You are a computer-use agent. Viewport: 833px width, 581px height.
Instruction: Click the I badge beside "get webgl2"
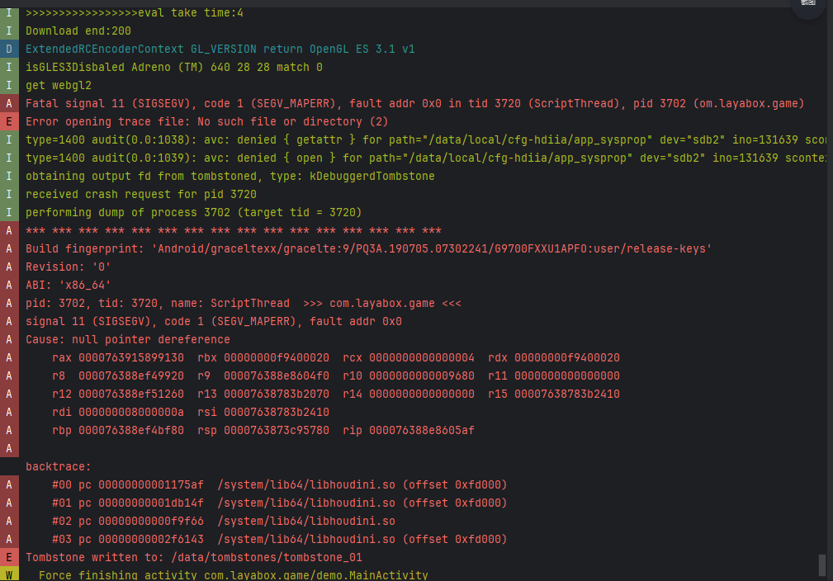pyautogui.click(x=8, y=85)
